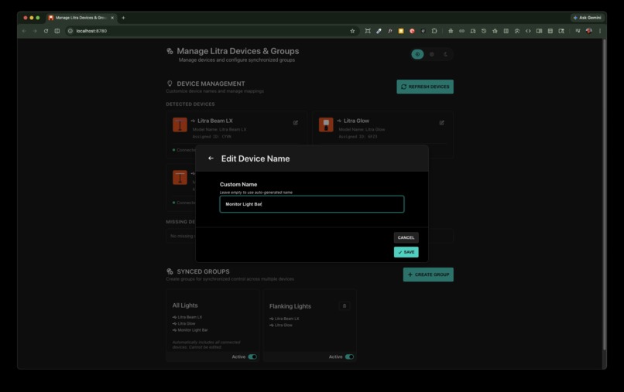
Task: Click the yellow square extension icon
Action: point(401,31)
